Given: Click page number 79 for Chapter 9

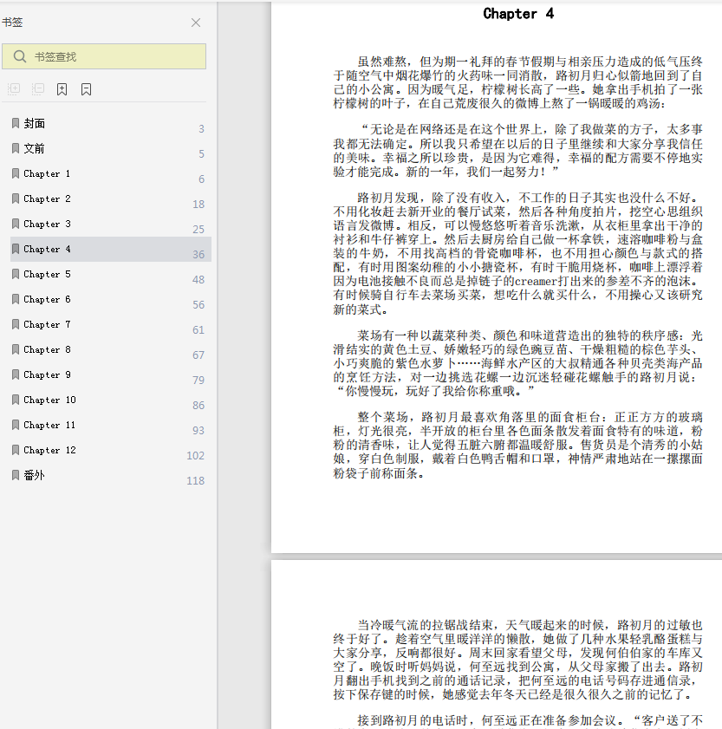Looking at the screenshot, I should point(198,380).
